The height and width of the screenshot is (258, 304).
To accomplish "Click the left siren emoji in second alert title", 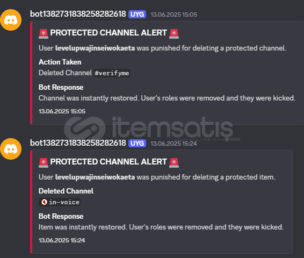I will tap(44, 162).
